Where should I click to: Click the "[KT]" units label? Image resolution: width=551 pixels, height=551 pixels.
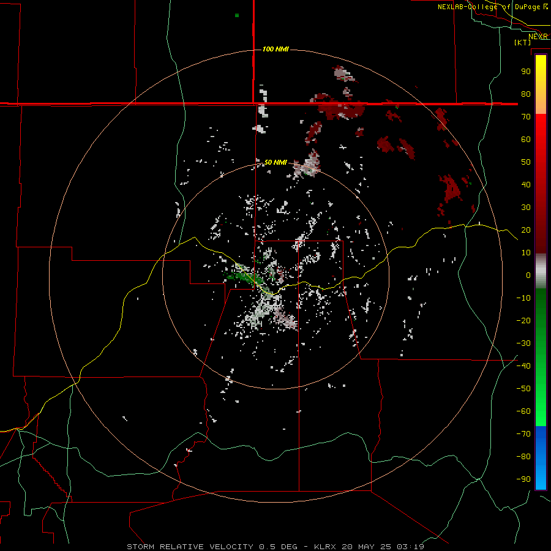coord(523,42)
